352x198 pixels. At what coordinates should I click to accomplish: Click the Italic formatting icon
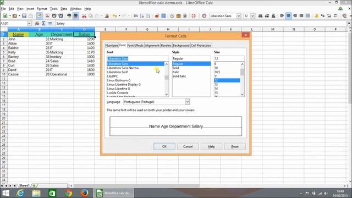(267, 16)
